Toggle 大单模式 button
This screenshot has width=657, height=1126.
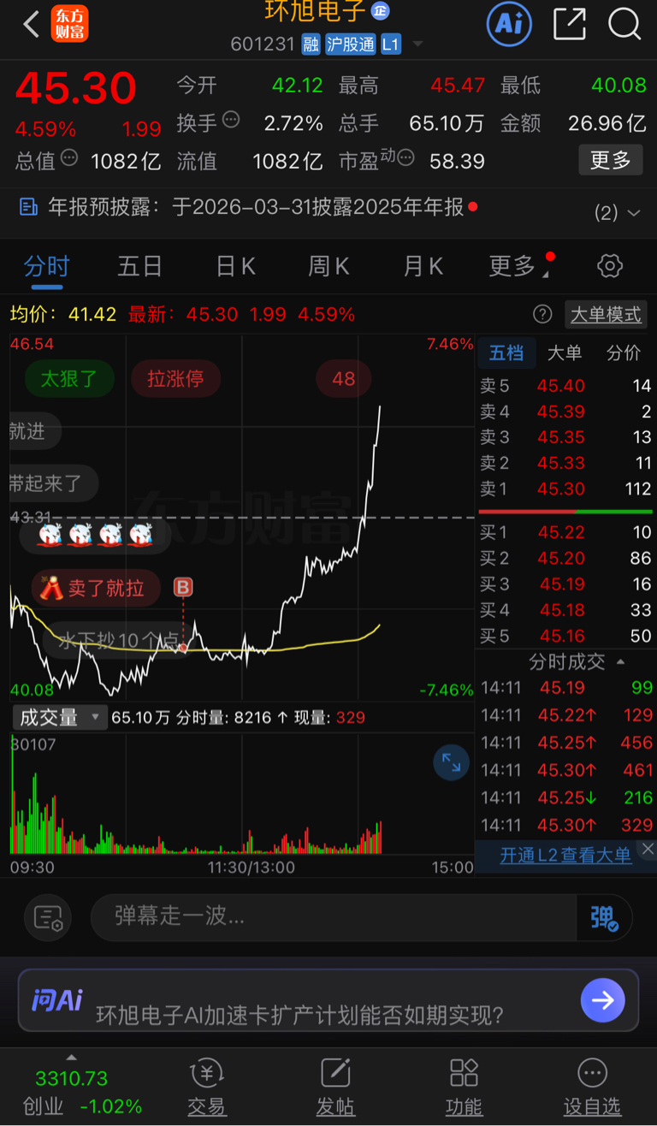point(606,314)
